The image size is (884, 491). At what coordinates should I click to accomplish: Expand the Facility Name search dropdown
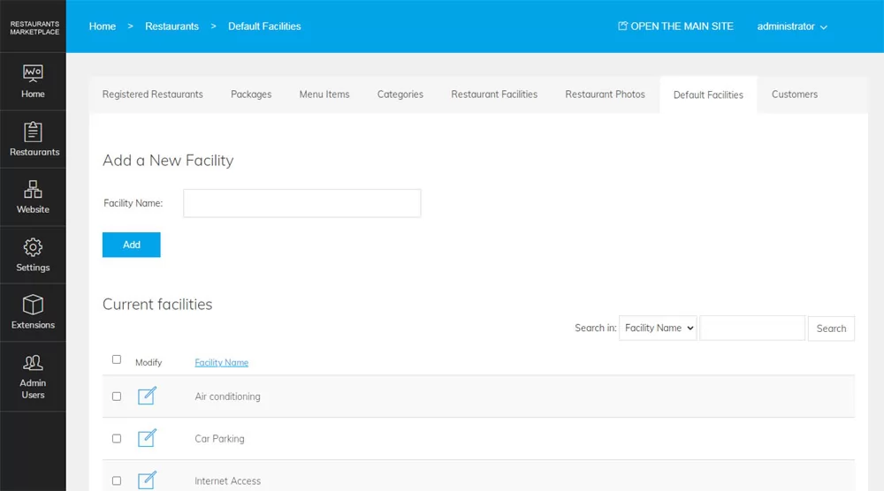coord(658,328)
